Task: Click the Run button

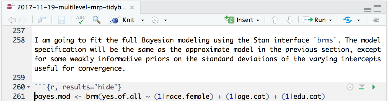Action: click(315, 20)
